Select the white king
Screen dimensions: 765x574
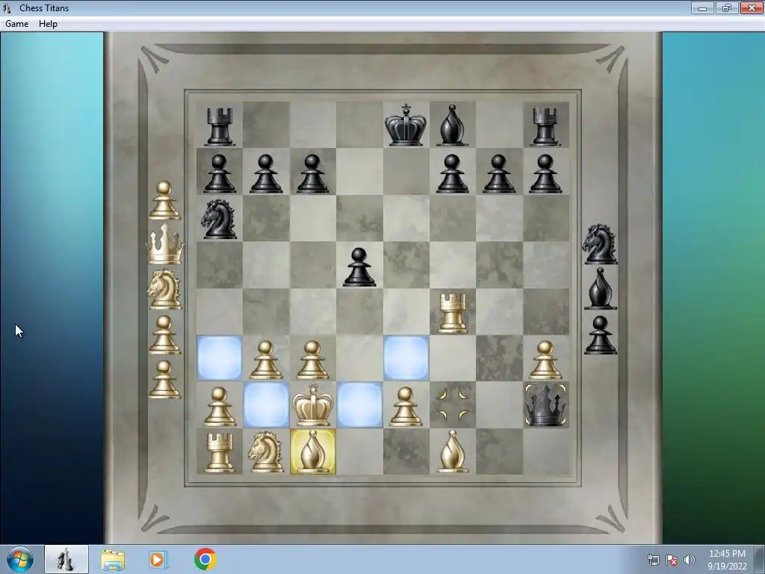(x=313, y=404)
